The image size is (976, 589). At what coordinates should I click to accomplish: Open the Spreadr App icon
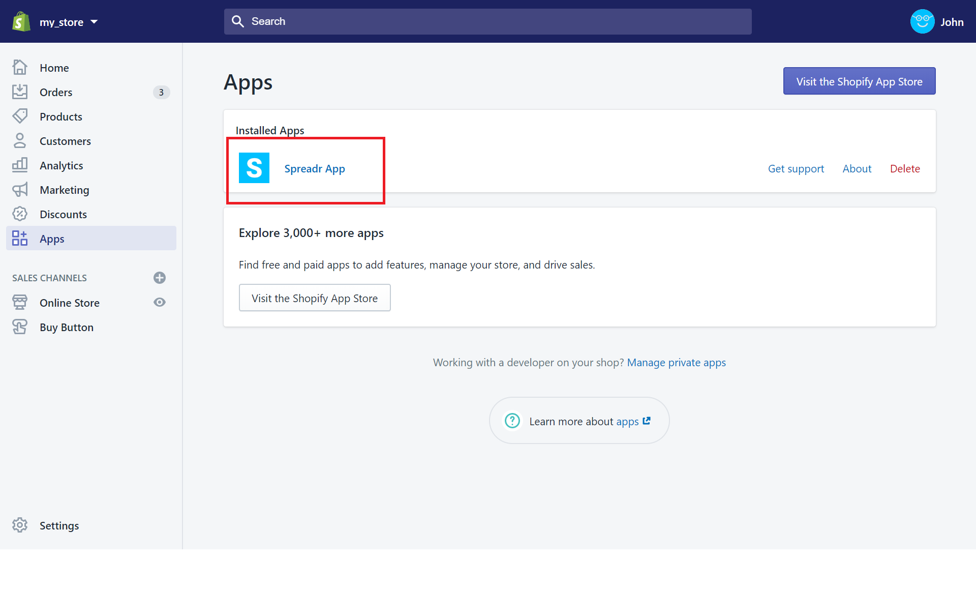click(x=254, y=168)
